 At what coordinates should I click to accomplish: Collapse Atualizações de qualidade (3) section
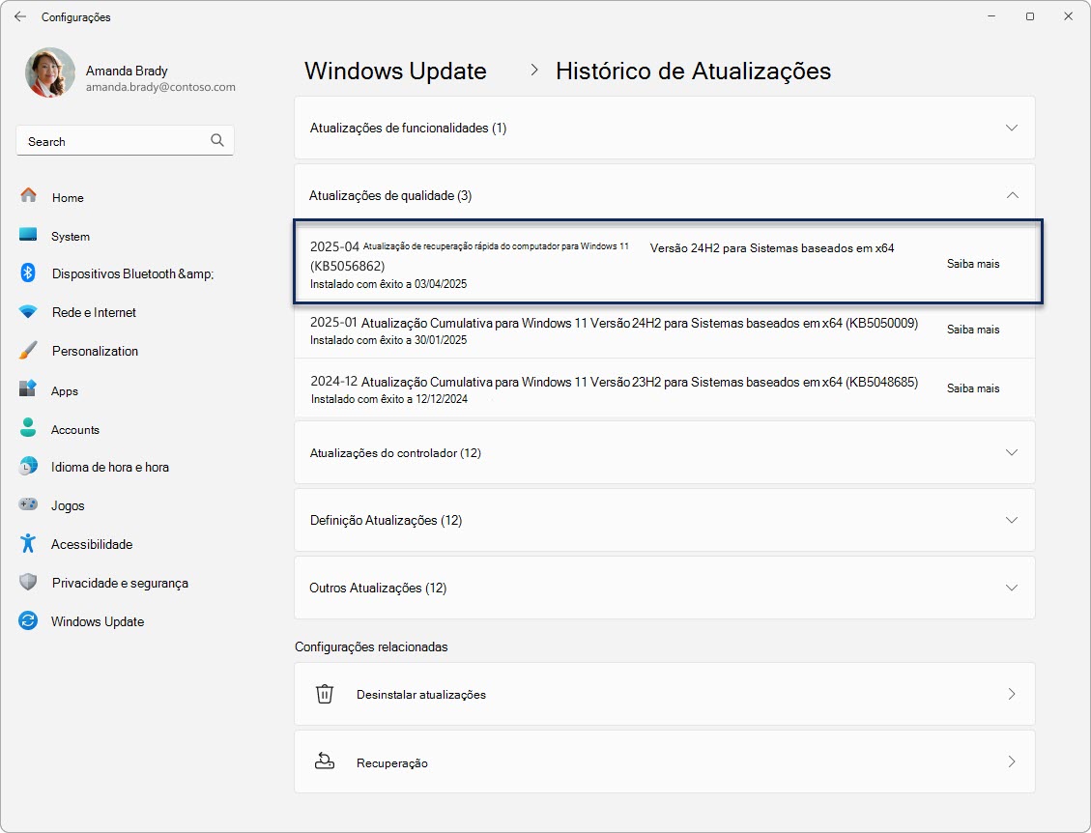1012,195
